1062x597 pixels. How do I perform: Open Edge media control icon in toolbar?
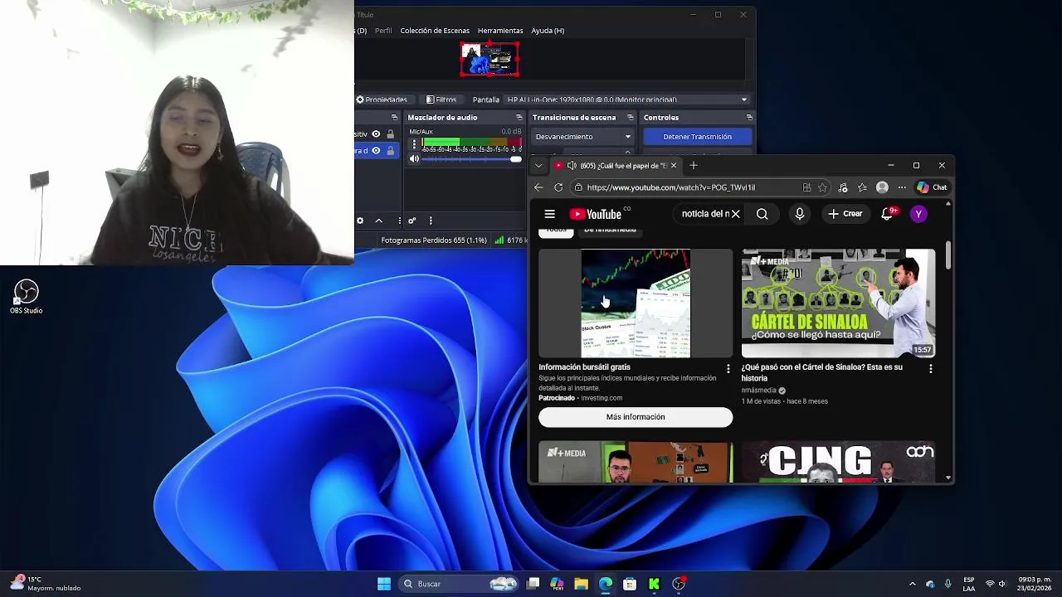843,187
